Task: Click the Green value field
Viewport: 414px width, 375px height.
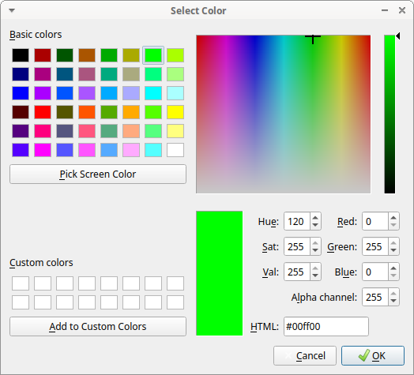Action: 375,246
